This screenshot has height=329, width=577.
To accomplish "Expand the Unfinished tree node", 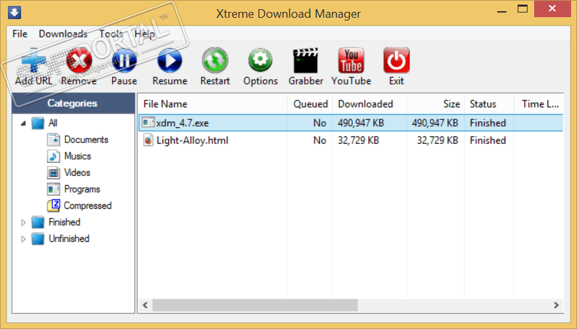I will click(x=23, y=239).
